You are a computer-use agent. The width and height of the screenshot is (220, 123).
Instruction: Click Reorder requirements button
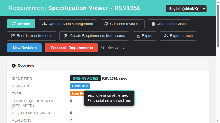(x=32, y=36)
